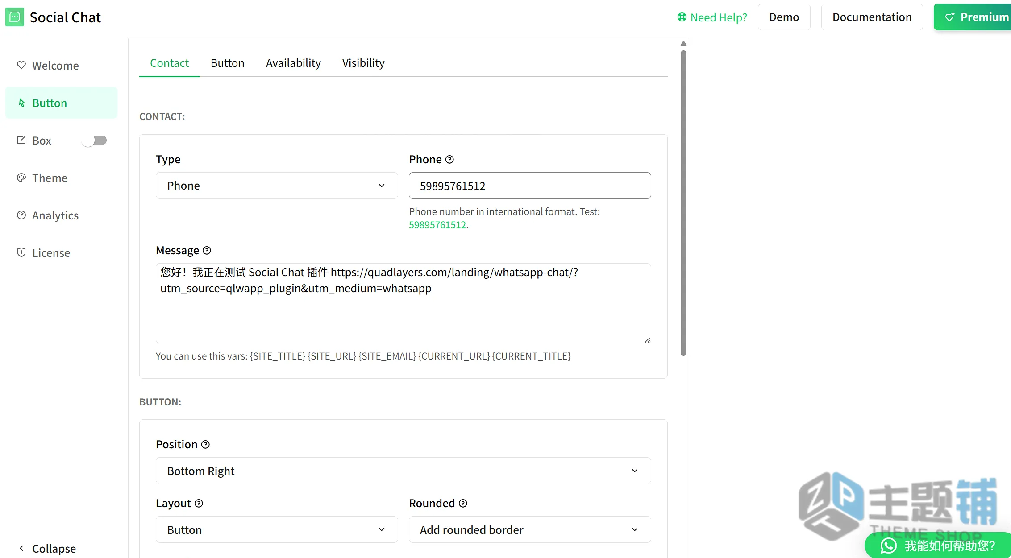Screen dimensions: 1011x558
Task: Open the Layout dropdown showing Button
Action: tap(277, 529)
